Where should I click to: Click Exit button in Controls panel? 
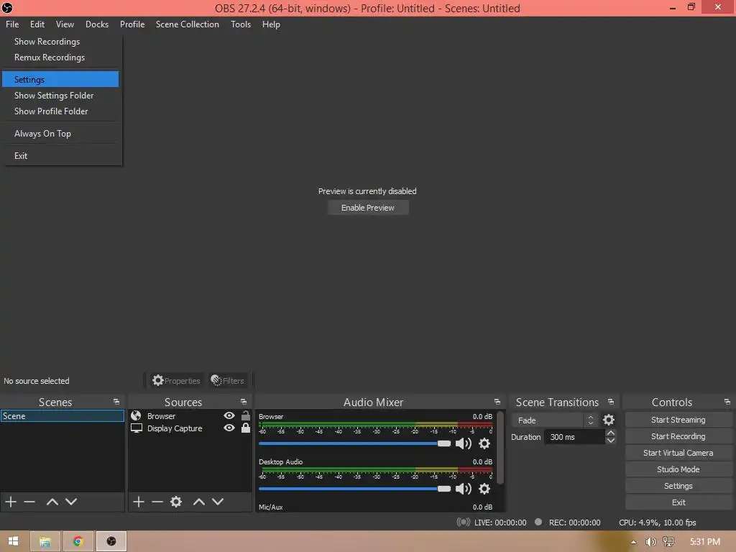point(678,502)
